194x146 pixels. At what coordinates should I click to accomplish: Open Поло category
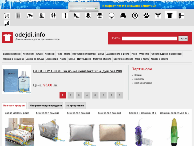[x=59, y=54]
